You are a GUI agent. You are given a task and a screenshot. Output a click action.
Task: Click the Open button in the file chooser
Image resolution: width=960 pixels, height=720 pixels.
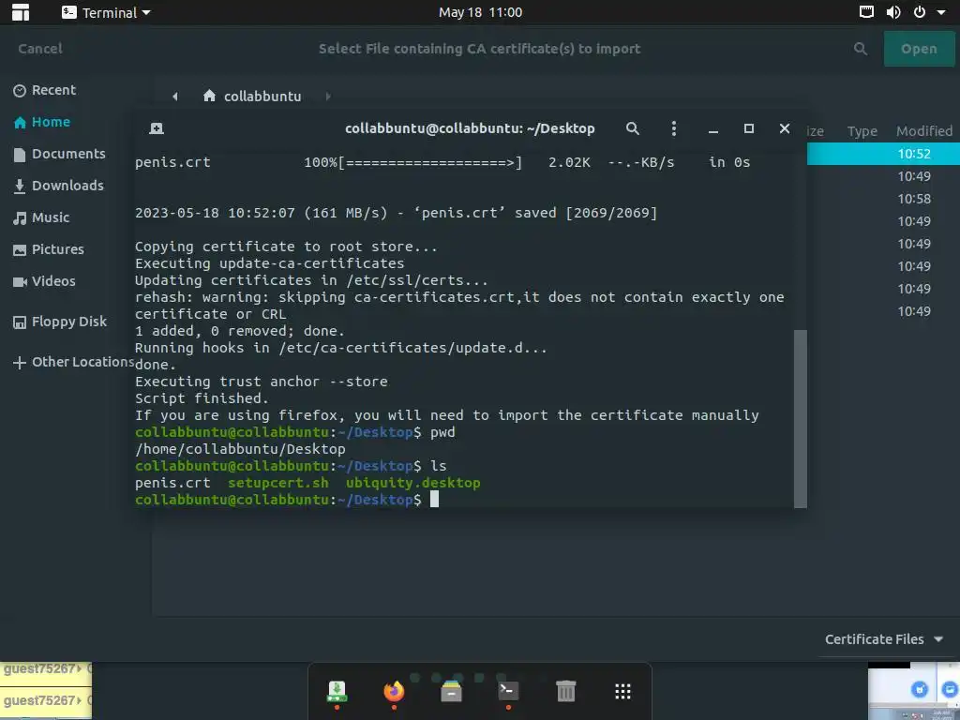click(919, 49)
